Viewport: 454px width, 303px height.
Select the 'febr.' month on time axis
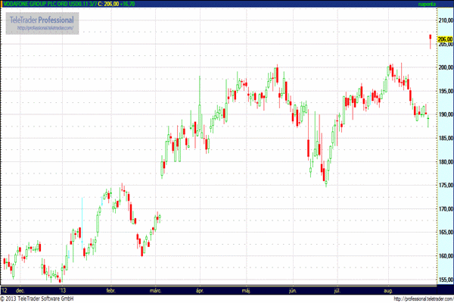111,289
